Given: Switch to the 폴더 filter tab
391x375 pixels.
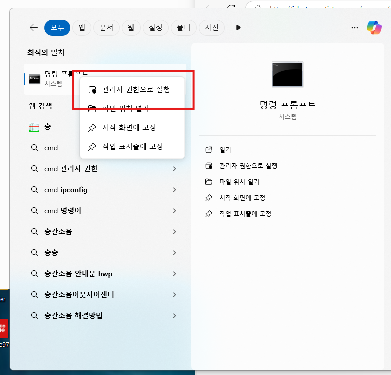Looking at the screenshot, I should tap(184, 28).
